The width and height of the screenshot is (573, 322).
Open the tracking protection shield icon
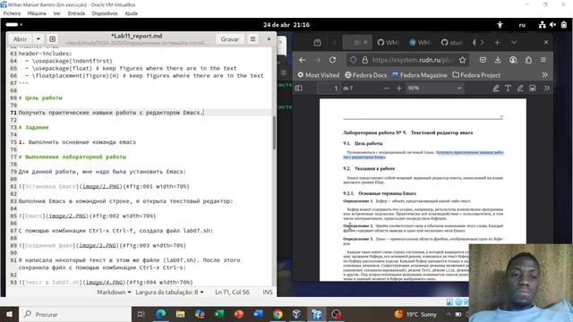click(x=353, y=60)
